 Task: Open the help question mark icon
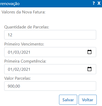click(94, 3)
